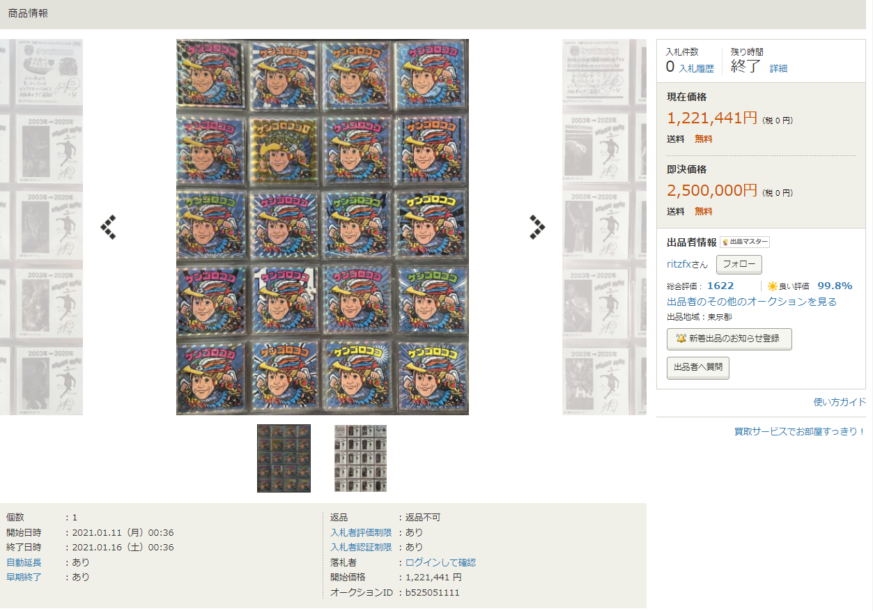
Task: Click the next image arrow icon
Action: point(537,227)
